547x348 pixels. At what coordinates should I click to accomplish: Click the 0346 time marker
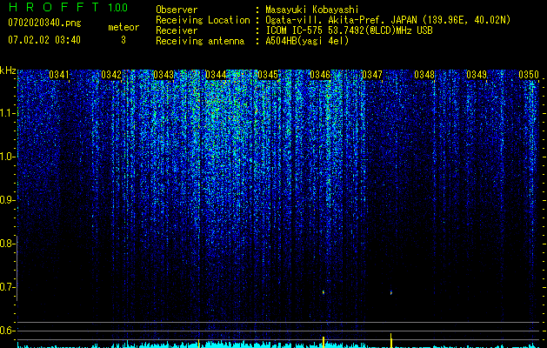tap(320, 75)
